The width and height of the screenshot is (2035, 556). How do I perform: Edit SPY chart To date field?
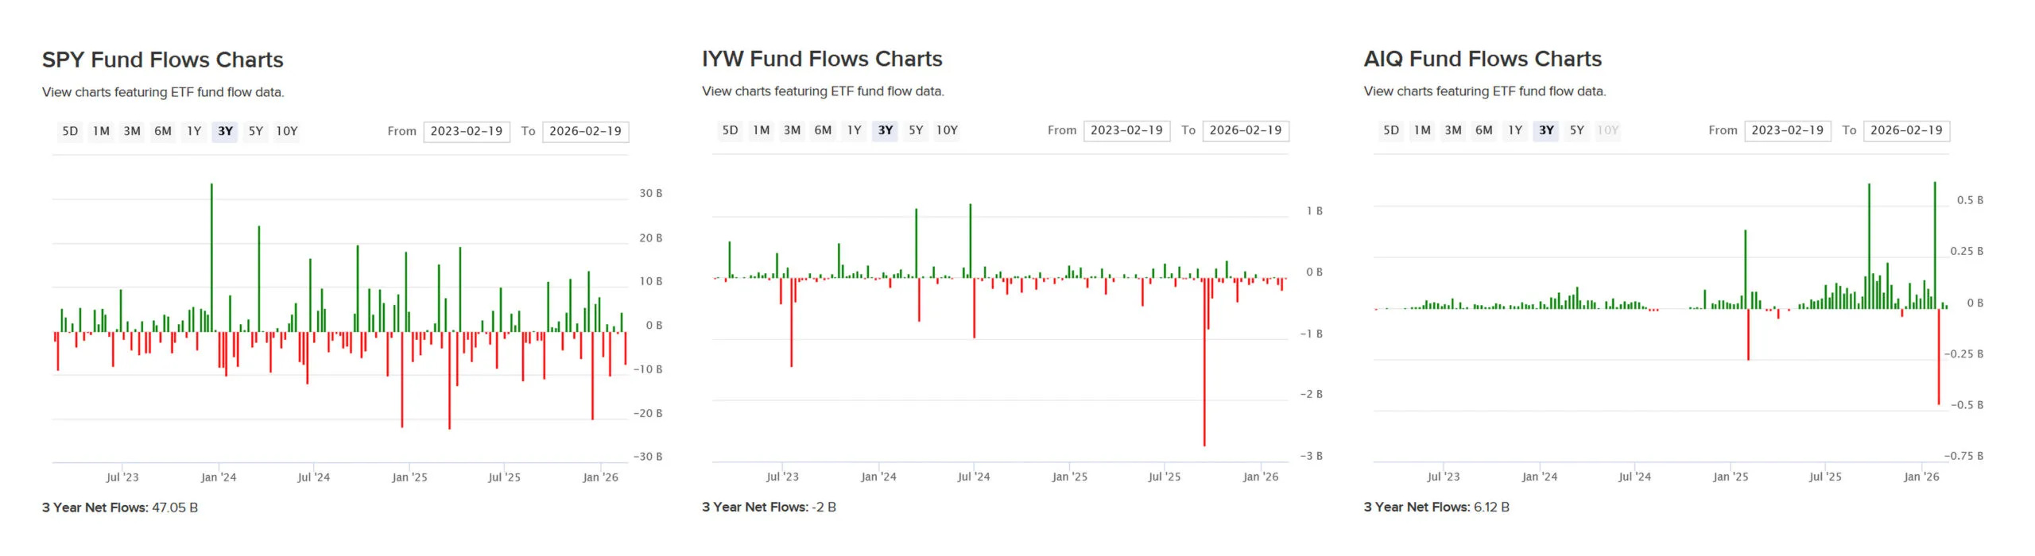coord(585,131)
